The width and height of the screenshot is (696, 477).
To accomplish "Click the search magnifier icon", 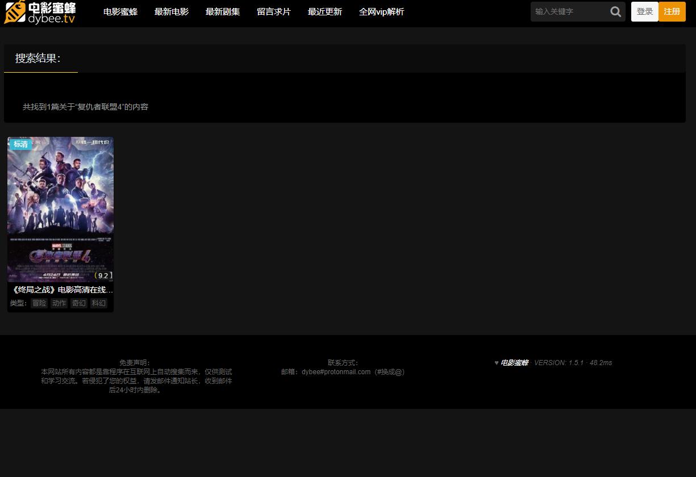I will [615, 11].
